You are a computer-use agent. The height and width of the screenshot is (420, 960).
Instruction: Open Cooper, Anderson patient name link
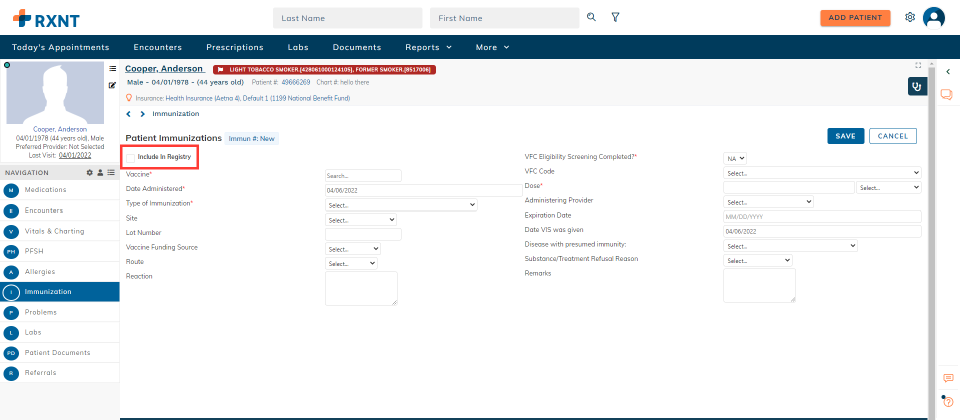click(x=164, y=68)
